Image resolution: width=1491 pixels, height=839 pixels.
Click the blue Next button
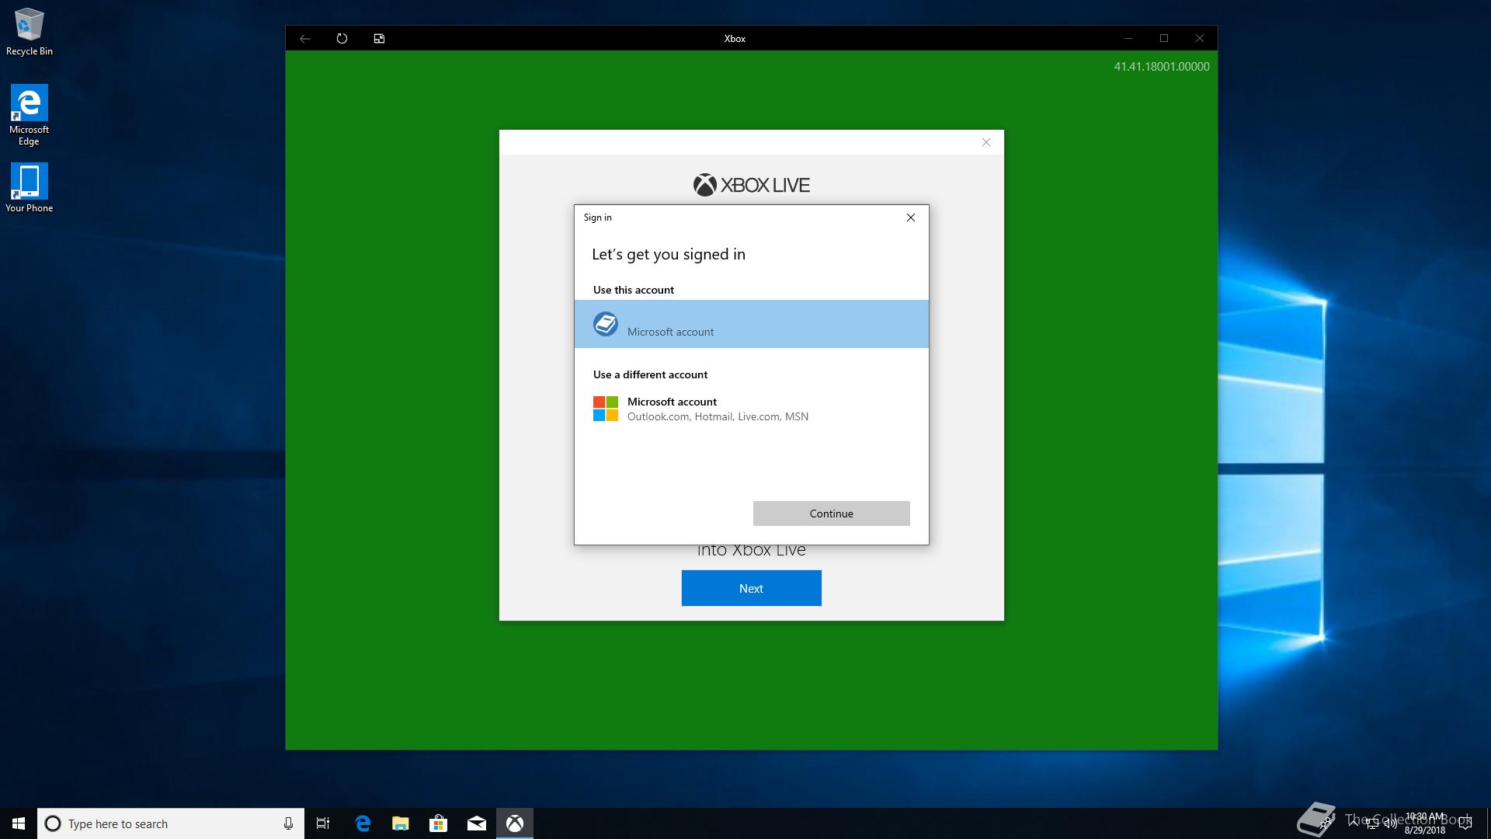[x=751, y=588]
